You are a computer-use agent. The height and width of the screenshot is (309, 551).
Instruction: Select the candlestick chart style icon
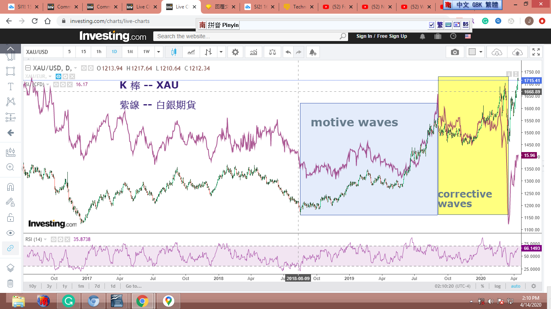coord(174,52)
